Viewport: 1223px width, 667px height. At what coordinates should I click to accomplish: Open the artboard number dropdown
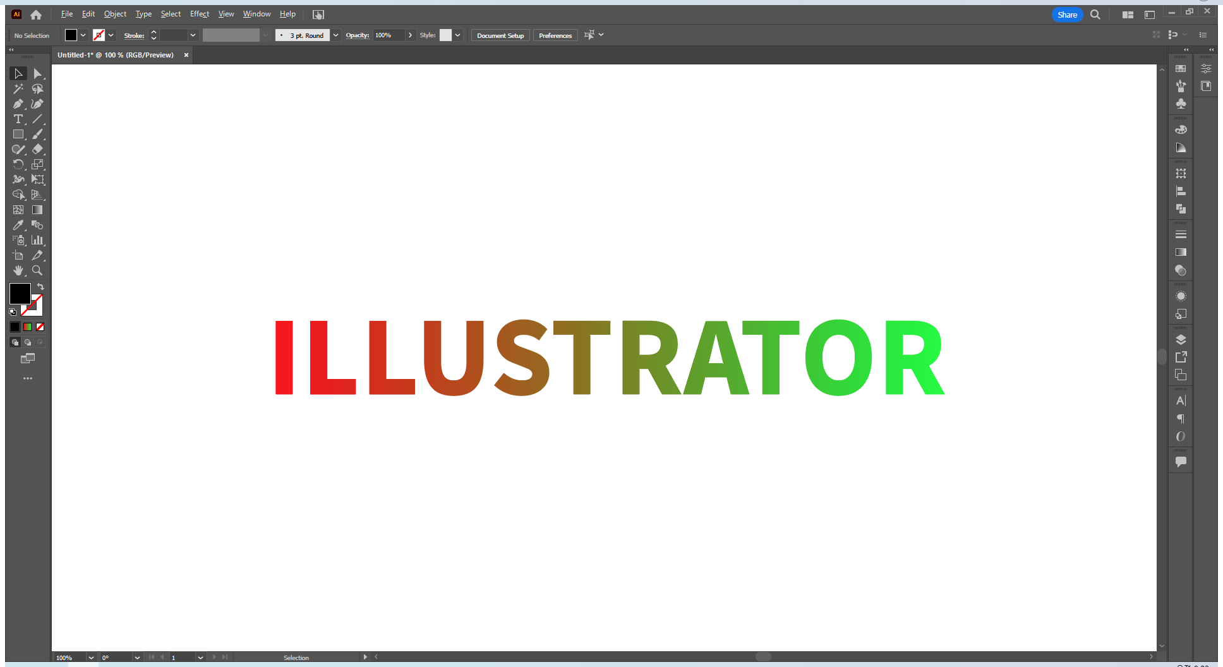200,658
